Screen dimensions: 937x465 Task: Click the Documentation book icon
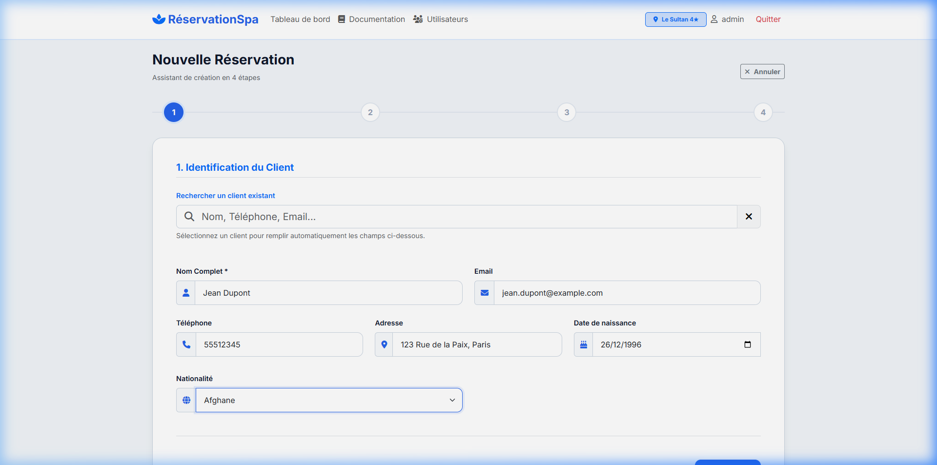(342, 19)
